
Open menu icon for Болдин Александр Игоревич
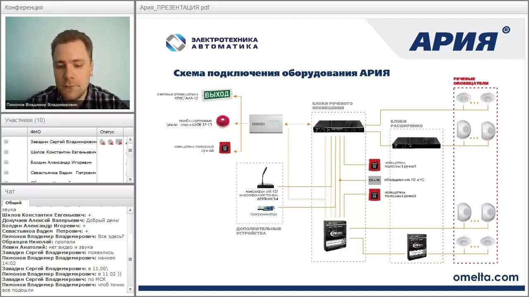(x=6, y=162)
